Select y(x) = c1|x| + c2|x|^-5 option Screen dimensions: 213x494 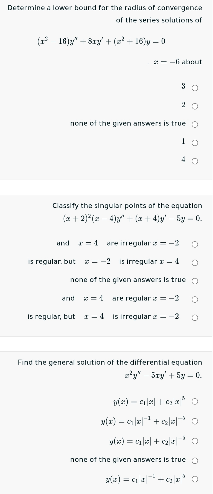195,440
